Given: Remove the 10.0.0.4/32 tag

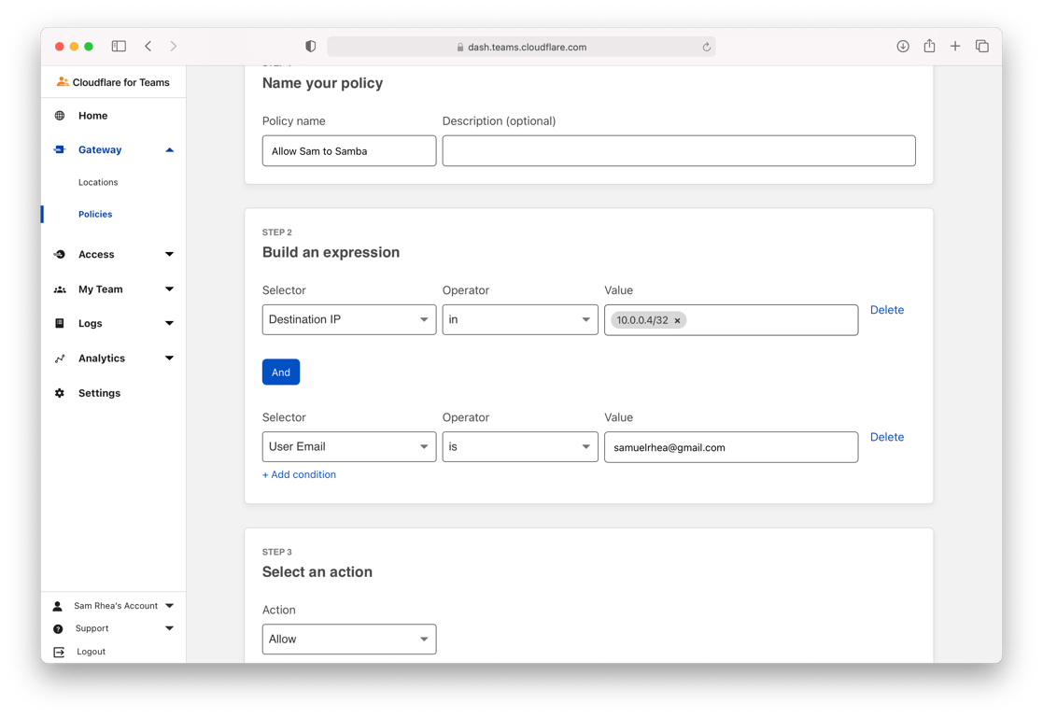Looking at the screenshot, I should point(677,320).
